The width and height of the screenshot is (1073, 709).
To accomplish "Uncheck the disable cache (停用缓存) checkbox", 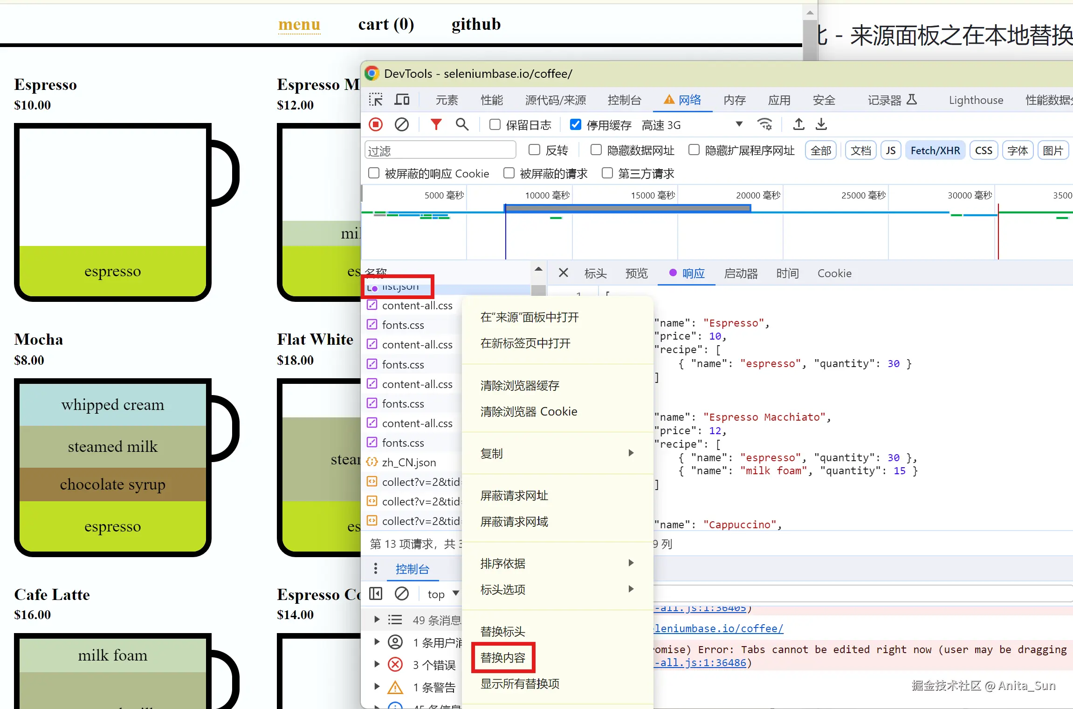I will point(576,124).
